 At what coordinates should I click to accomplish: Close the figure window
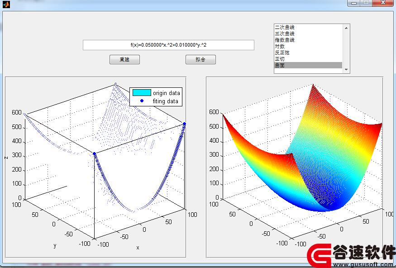(x=383, y=3)
